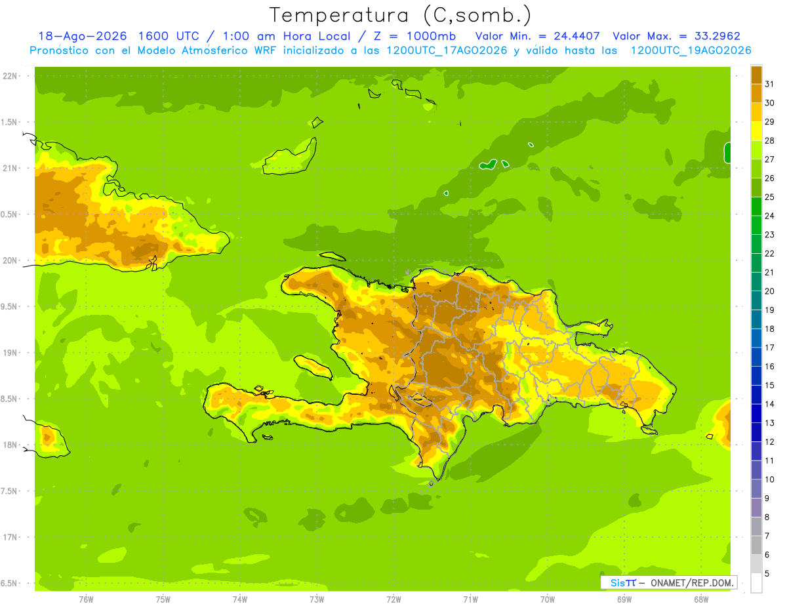Click initialization time '1200UTC_17AGO2026'
Image resolution: width=787 pixels, height=608 pixels.
(x=447, y=51)
